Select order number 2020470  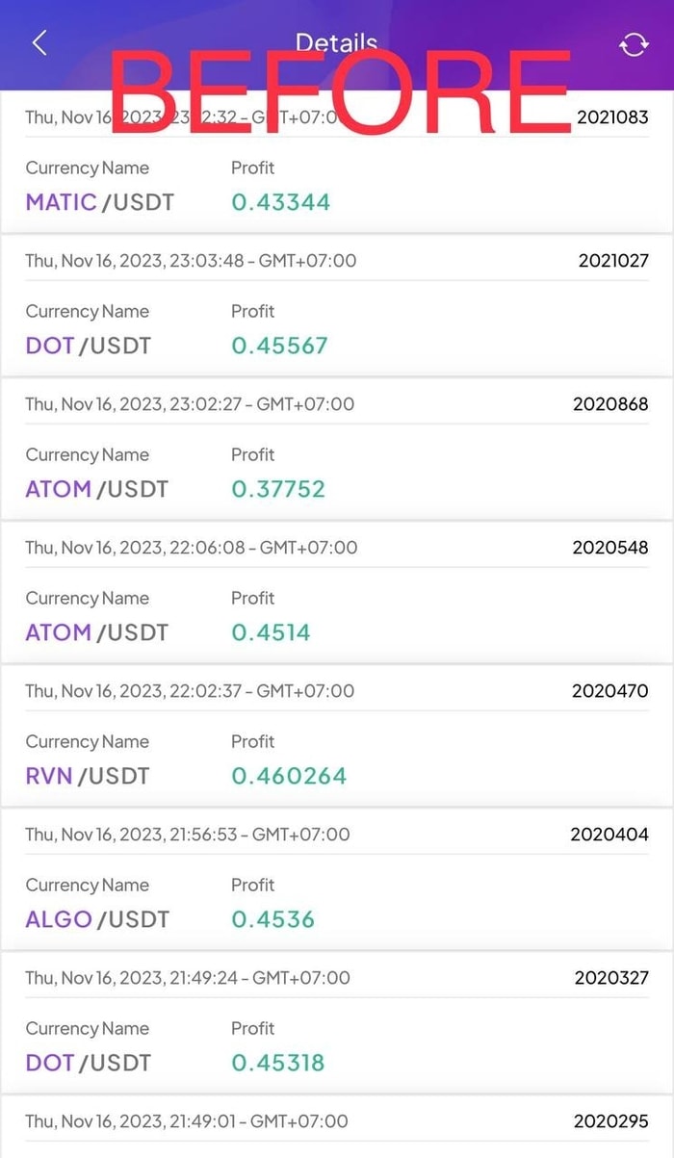point(610,690)
